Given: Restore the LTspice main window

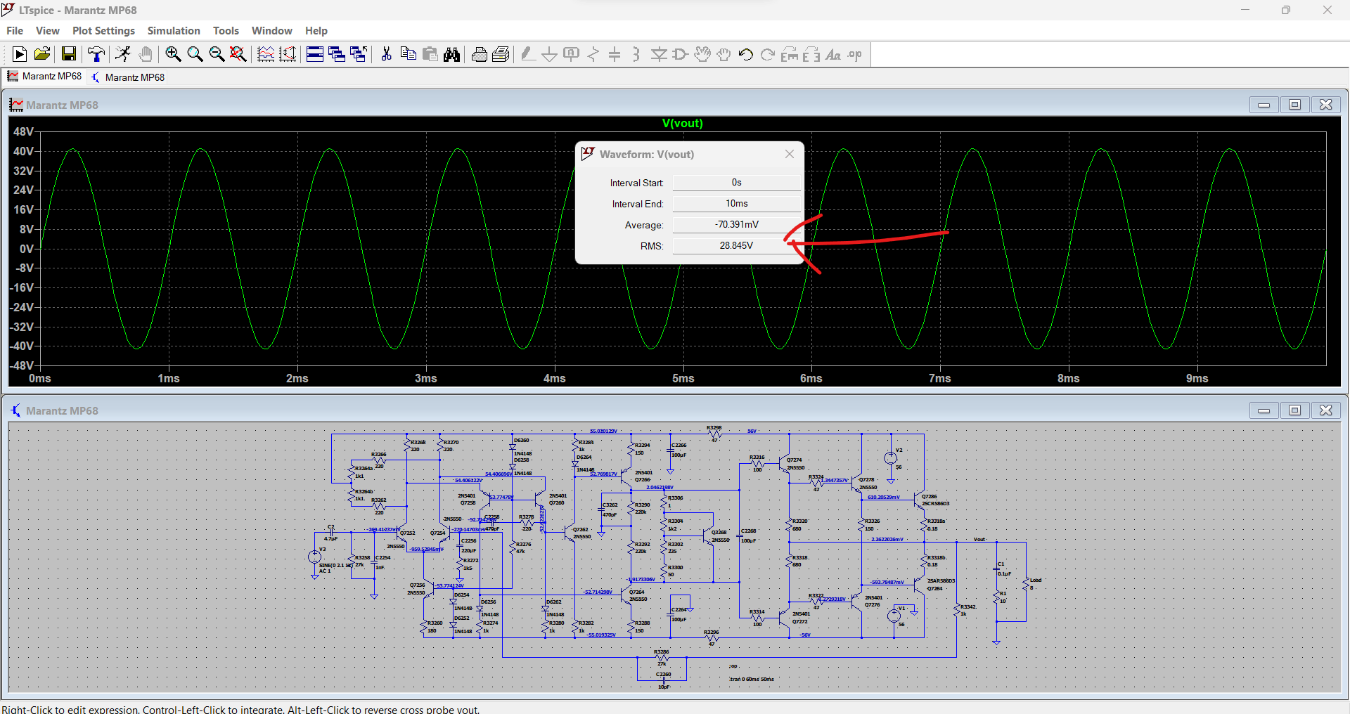Looking at the screenshot, I should (x=1286, y=10).
